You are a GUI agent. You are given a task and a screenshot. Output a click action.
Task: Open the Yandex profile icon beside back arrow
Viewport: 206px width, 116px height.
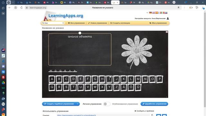pos(16,8)
